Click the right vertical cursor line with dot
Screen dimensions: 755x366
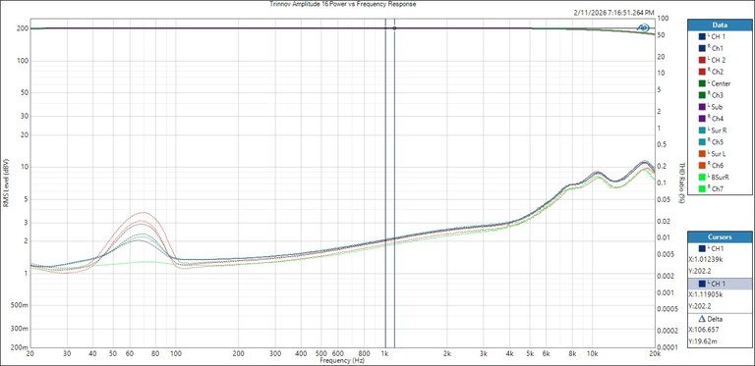[x=394, y=183]
